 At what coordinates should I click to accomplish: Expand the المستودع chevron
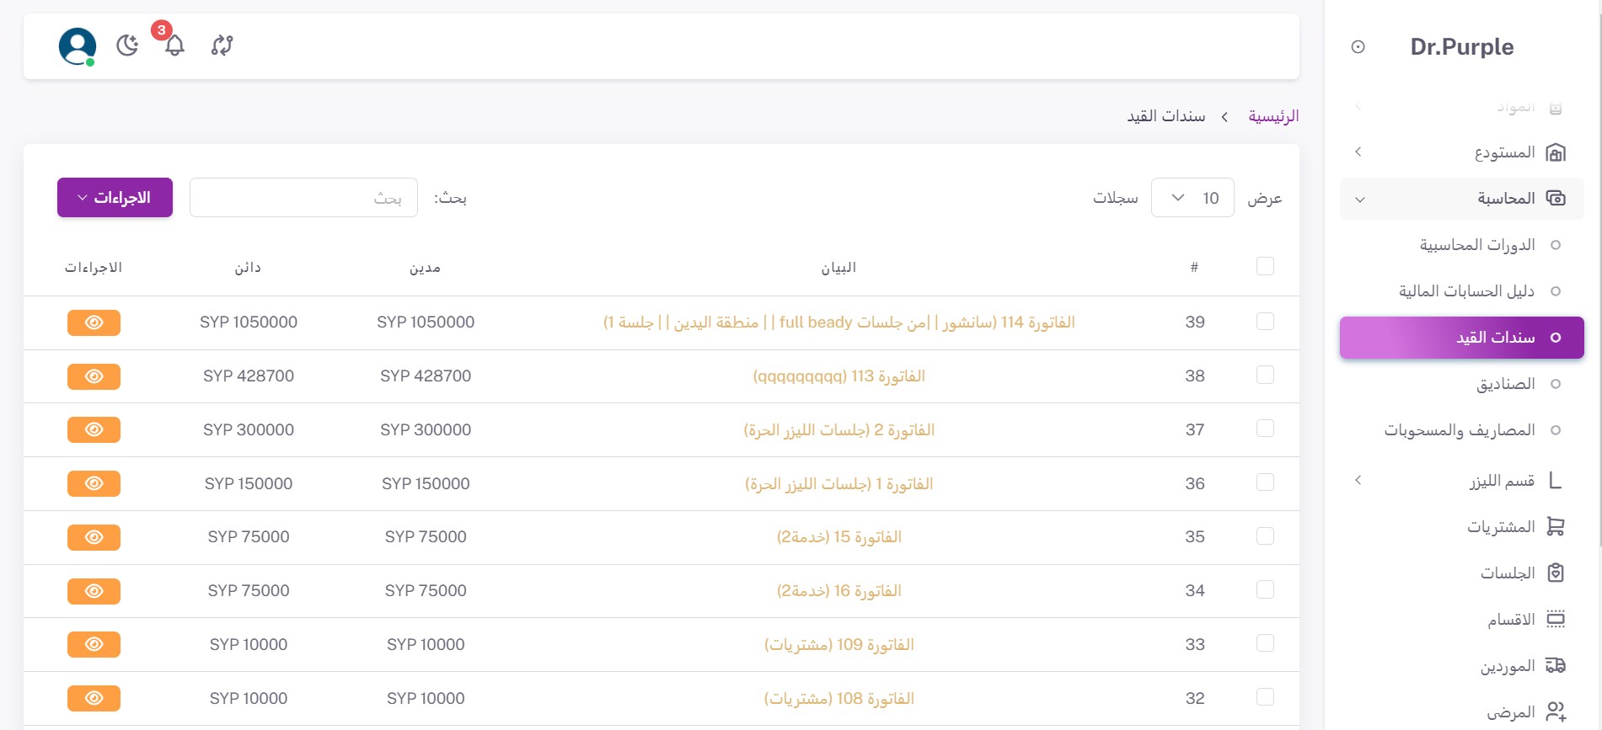point(1358,152)
